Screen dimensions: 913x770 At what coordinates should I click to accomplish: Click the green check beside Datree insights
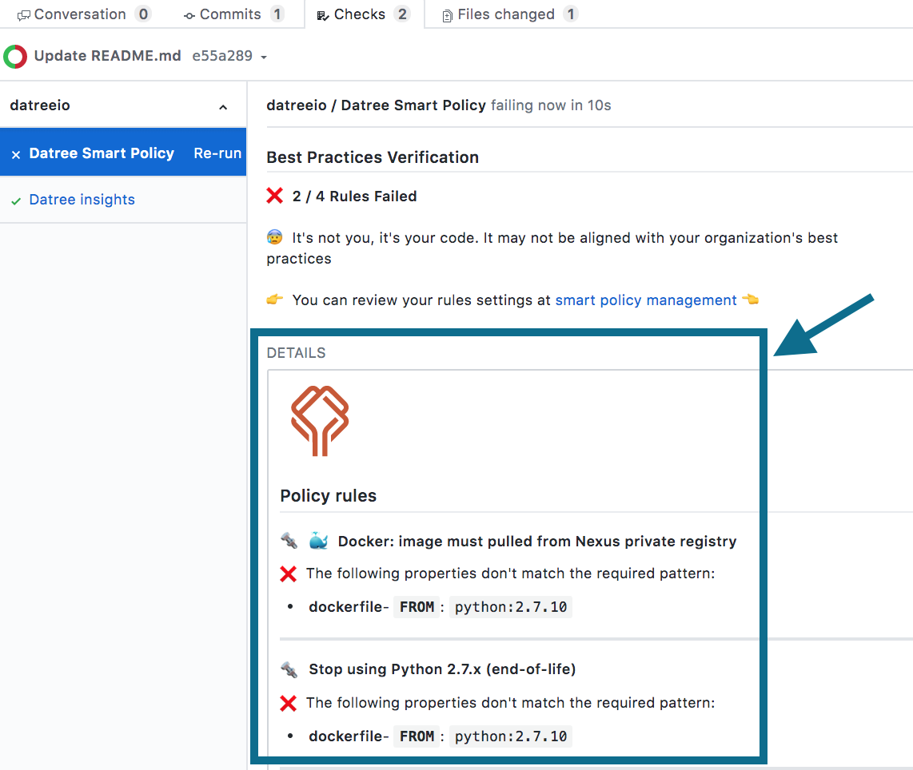click(16, 200)
